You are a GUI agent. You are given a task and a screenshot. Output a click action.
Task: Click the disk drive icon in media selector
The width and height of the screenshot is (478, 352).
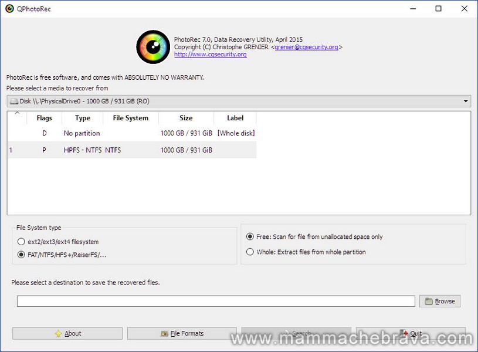pos(13,101)
